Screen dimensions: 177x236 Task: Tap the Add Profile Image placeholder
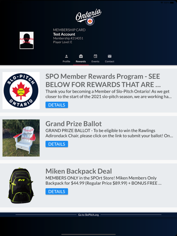tap(27, 40)
